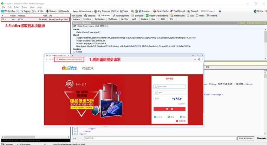The height and width of the screenshot is (145, 267).
Task: Open the FiddlerScript tab
Action: pyautogui.click(x=178, y=16)
